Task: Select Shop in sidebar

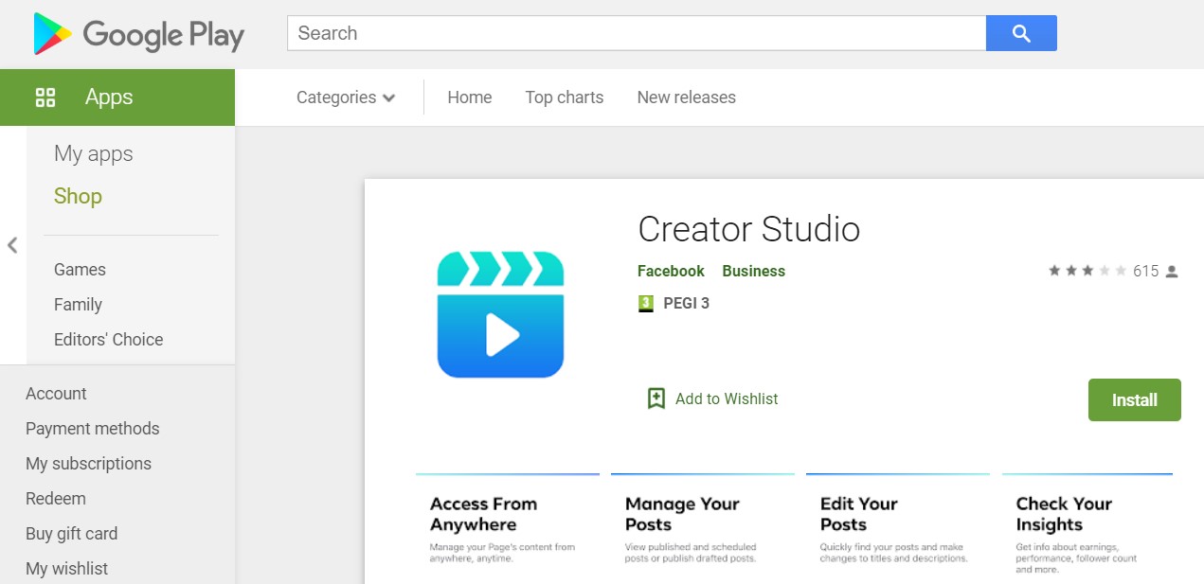Action: tap(78, 196)
